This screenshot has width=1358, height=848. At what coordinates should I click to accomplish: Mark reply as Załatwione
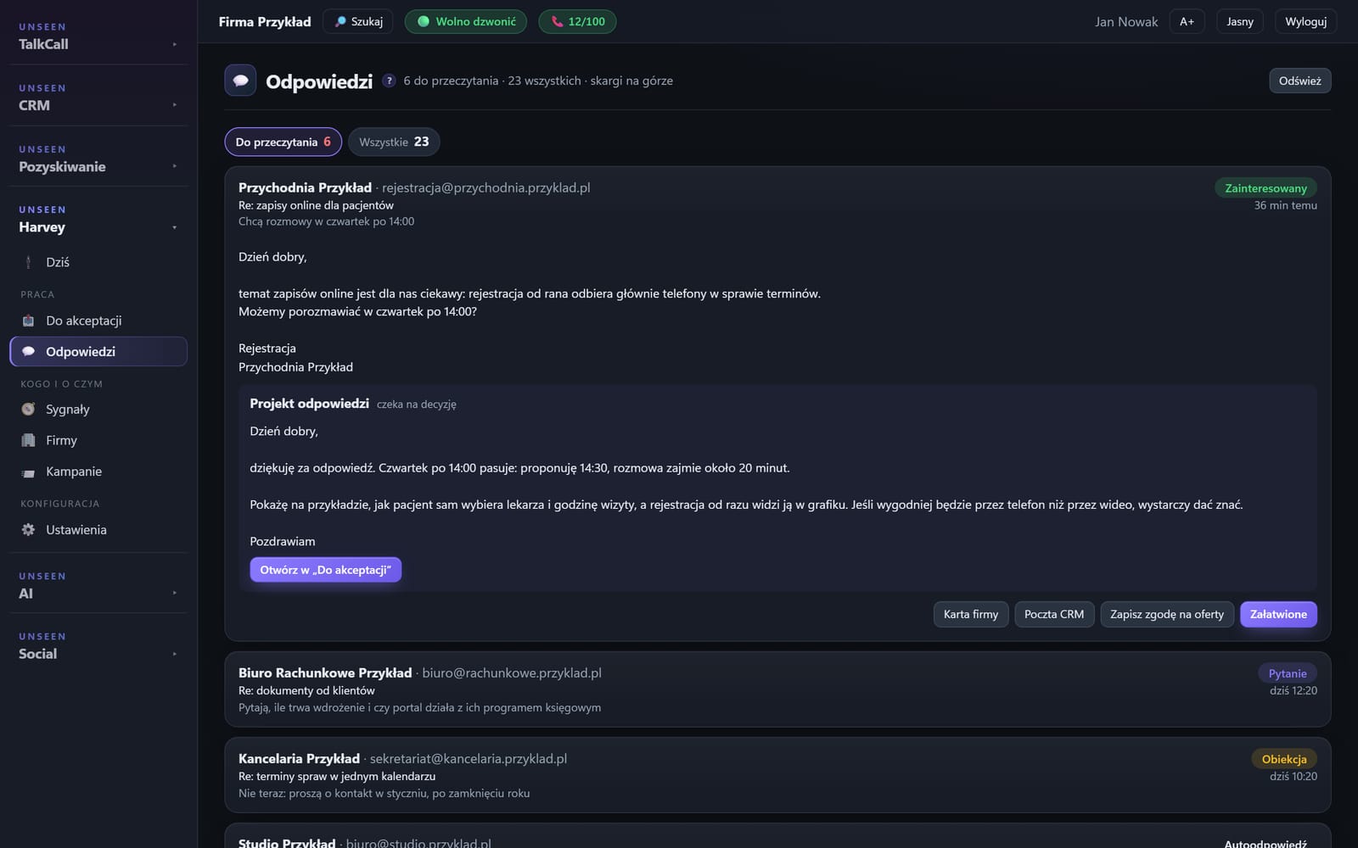pyautogui.click(x=1278, y=614)
